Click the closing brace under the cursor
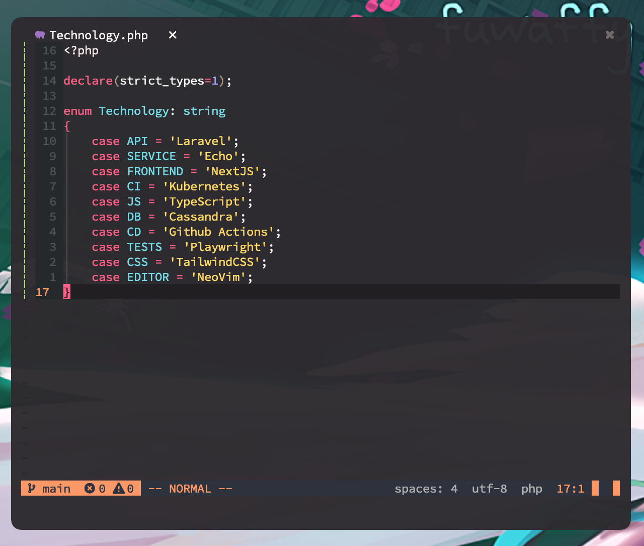644x546 pixels. pyautogui.click(x=67, y=292)
